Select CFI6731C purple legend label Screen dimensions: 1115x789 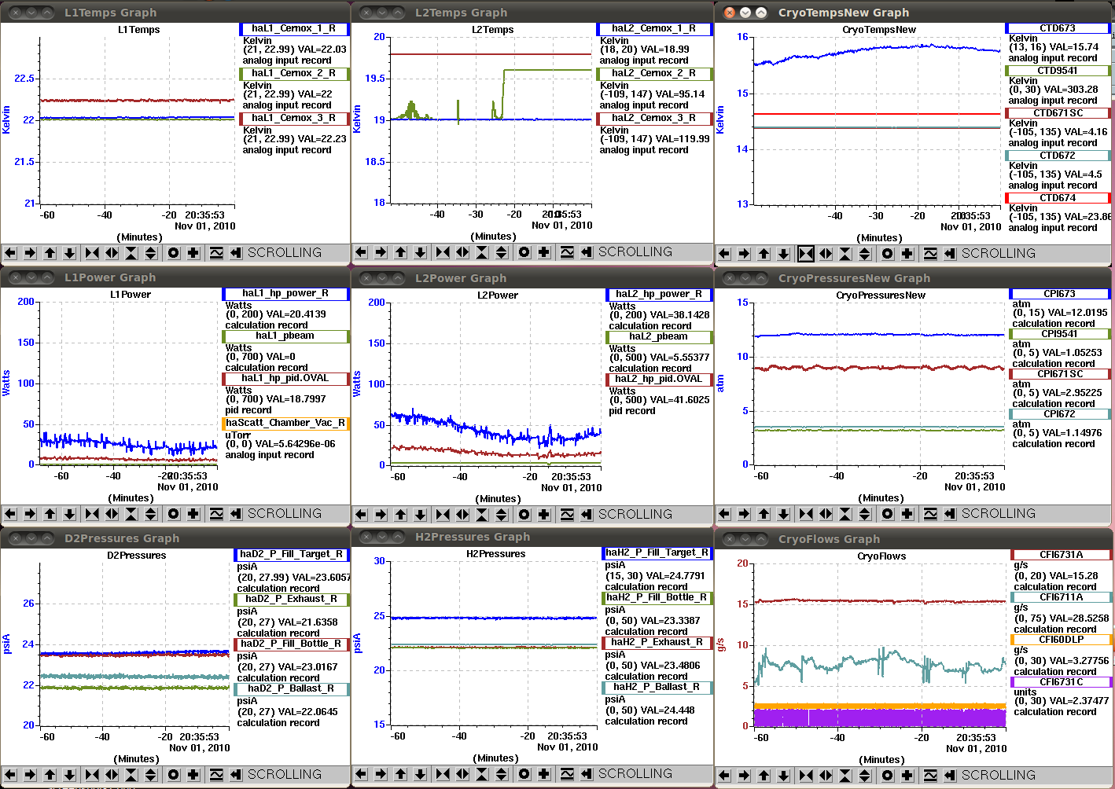1062,682
